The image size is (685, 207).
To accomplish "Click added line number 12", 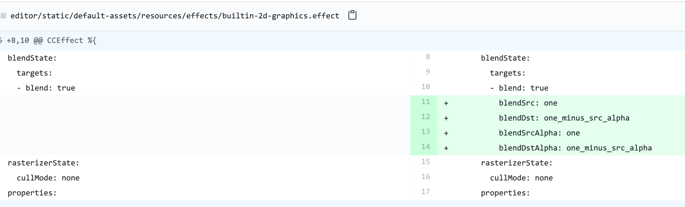I will (x=425, y=117).
